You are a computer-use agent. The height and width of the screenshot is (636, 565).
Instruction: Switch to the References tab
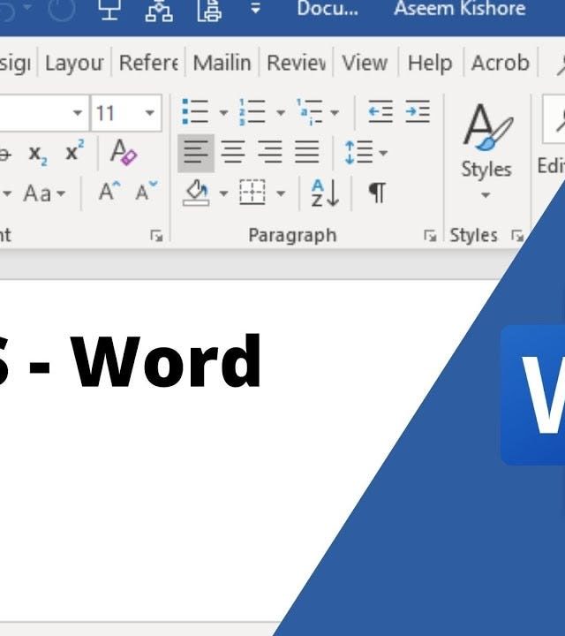[x=148, y=63]
